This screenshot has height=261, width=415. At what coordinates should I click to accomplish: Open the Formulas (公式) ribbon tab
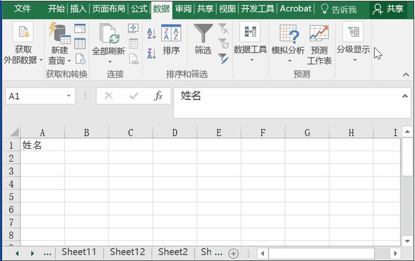coord(139,9)
